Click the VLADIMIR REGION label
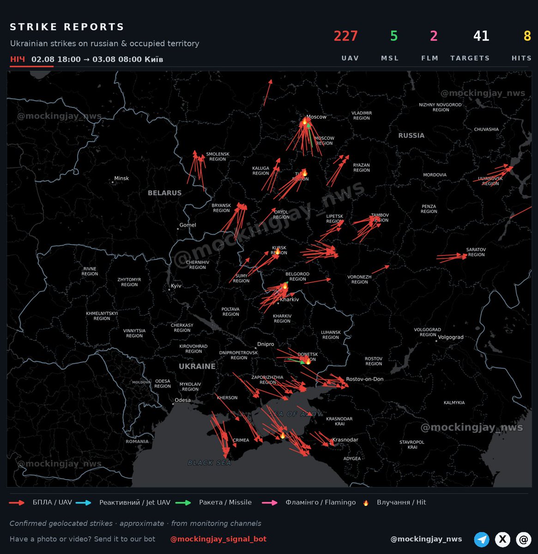 [362, 116]
